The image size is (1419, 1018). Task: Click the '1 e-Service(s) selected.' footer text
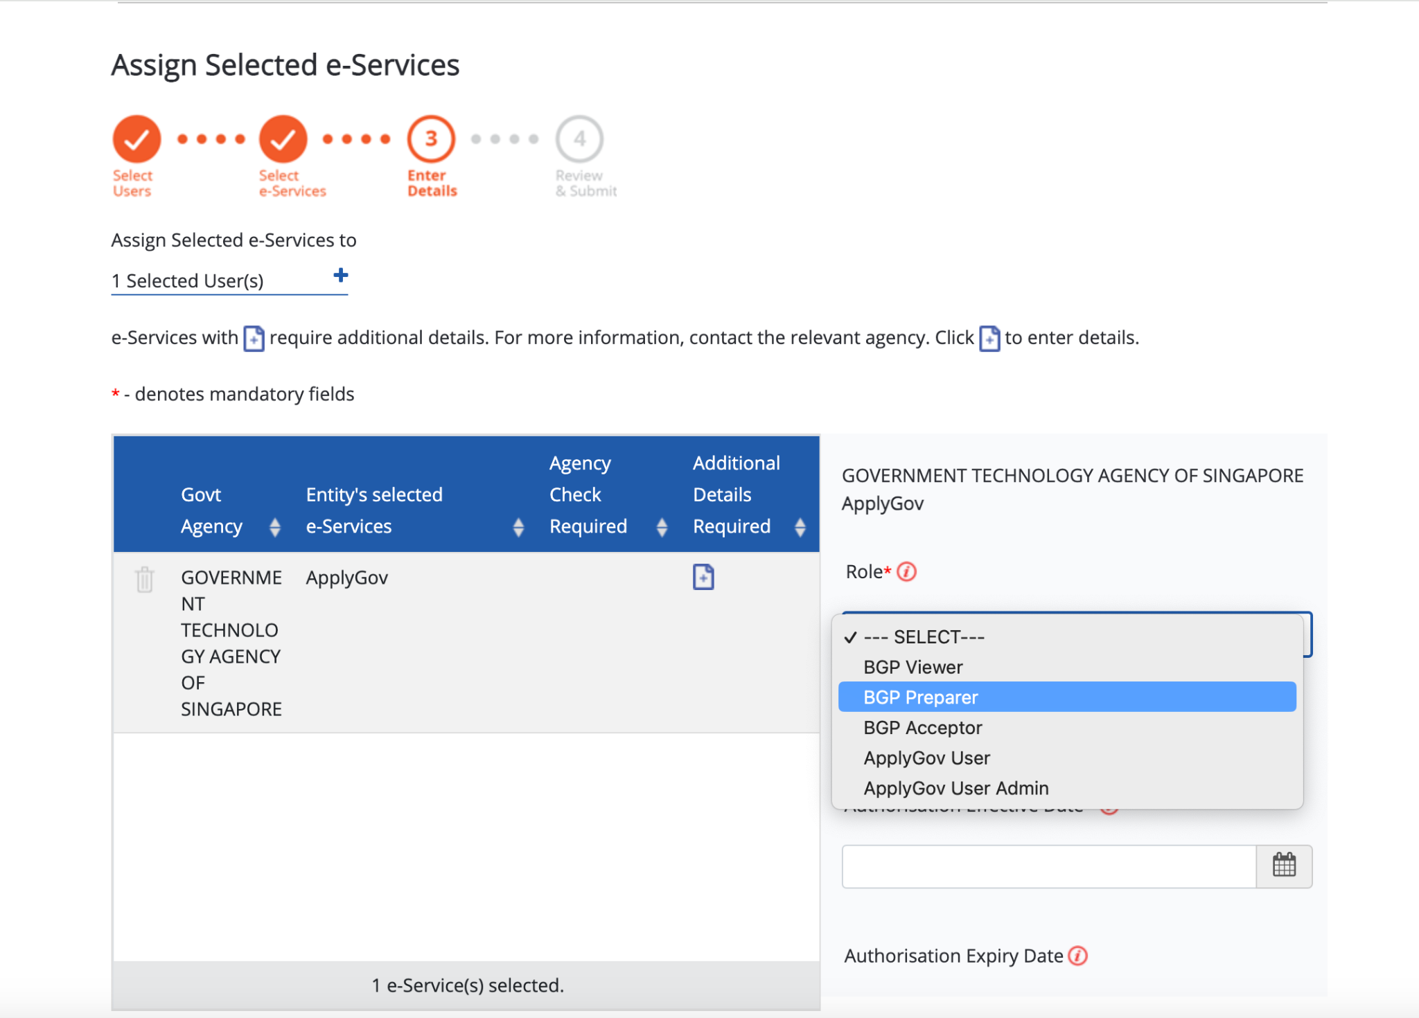468,985
